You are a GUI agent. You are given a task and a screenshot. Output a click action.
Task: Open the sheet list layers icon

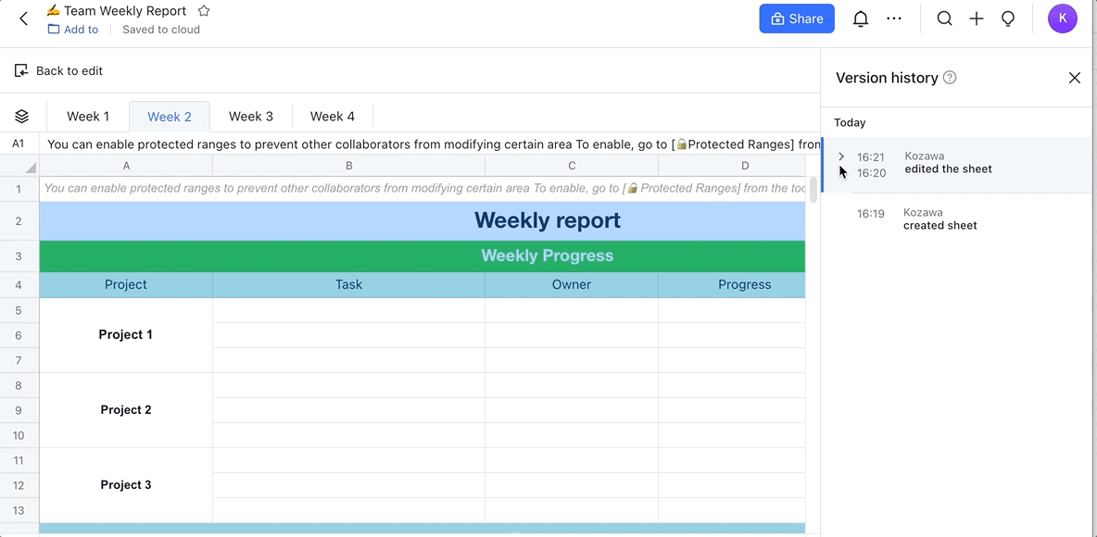click(22, 117)
